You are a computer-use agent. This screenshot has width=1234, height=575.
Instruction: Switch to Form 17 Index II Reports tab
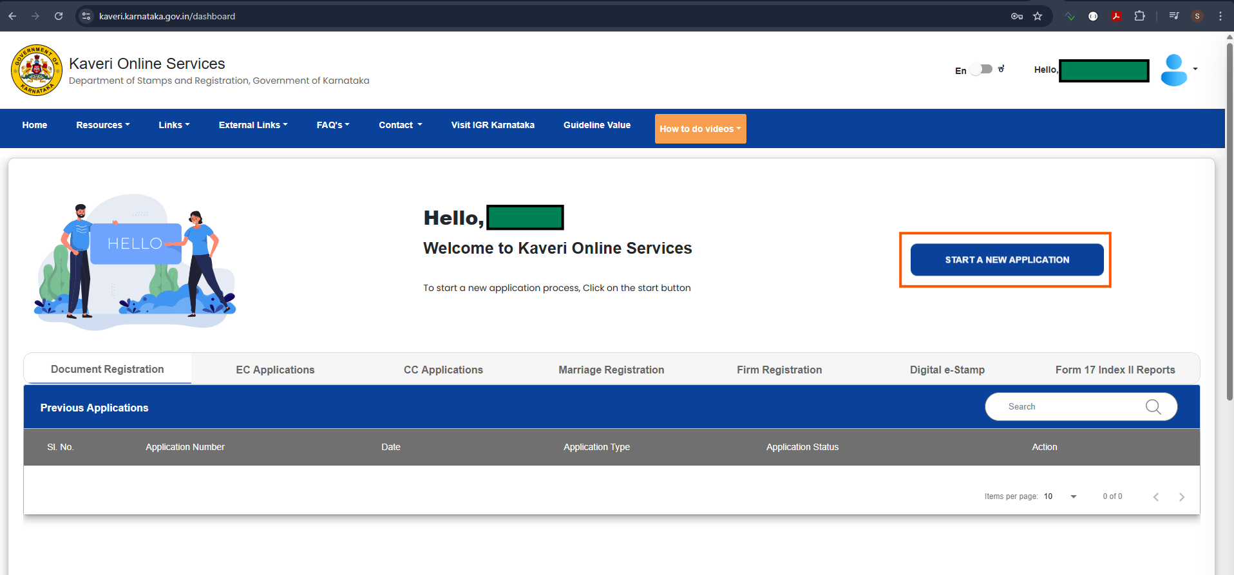pyautogui.click(x=1115, y=370)
